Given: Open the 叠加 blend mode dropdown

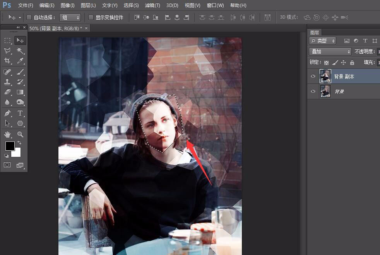Looking at the screenshot, I should [x=330, y=51].
